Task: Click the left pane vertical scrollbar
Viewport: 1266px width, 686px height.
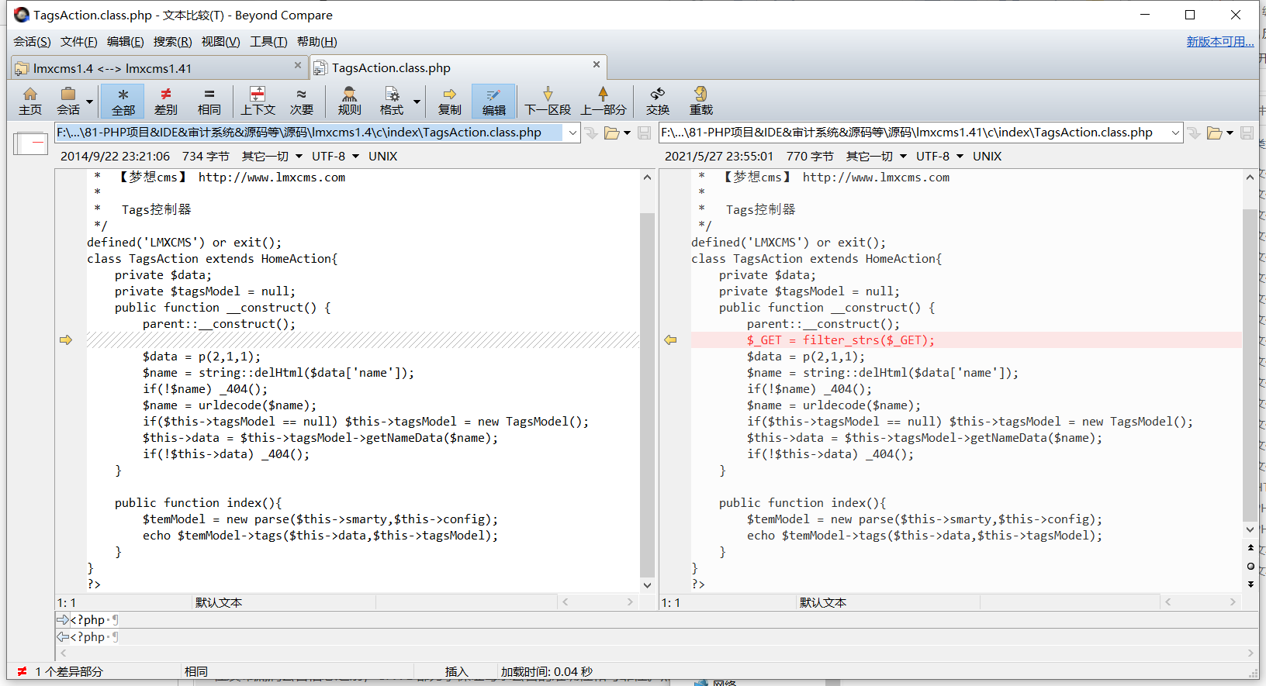Action: coord(647,395)
